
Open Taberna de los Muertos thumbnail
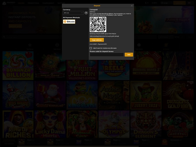coord(178,124)
